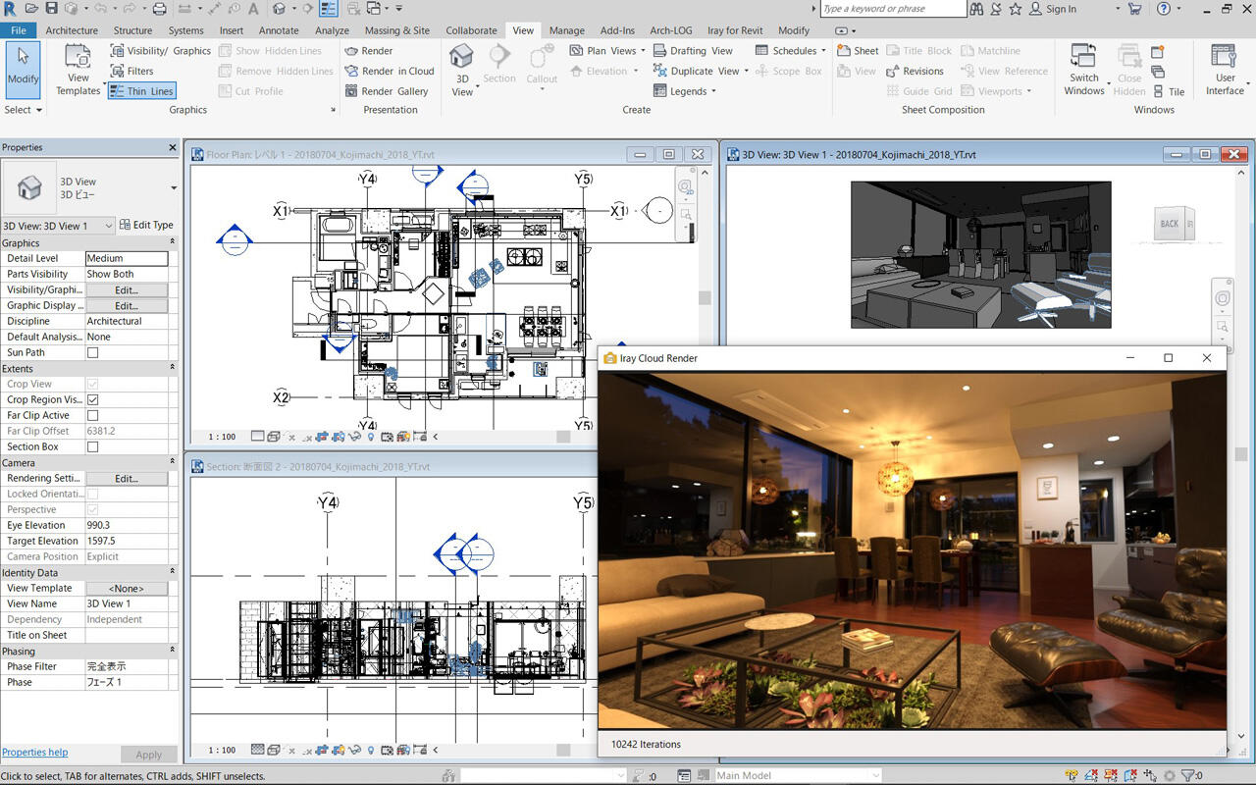The image size is (1256, 785).
Task: Click the Eye Elevation value field
Action: [127, 526]
